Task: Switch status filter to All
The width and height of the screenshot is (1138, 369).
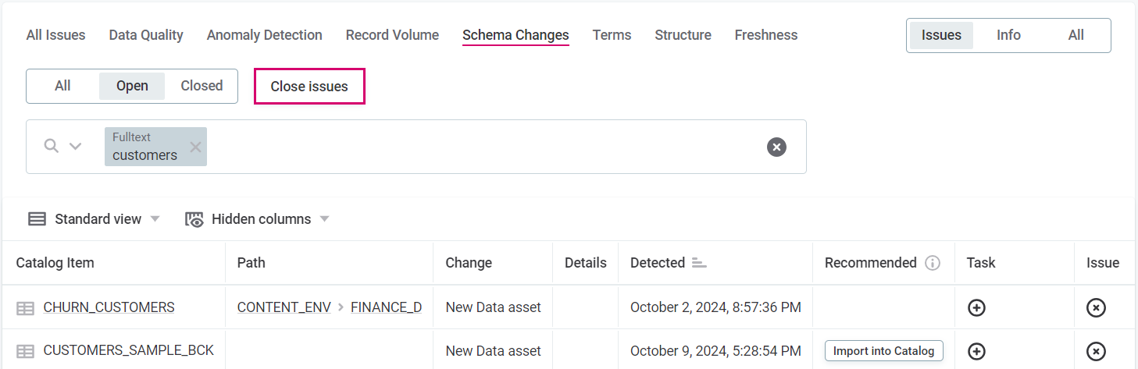Action: click(x=62, y=86)
